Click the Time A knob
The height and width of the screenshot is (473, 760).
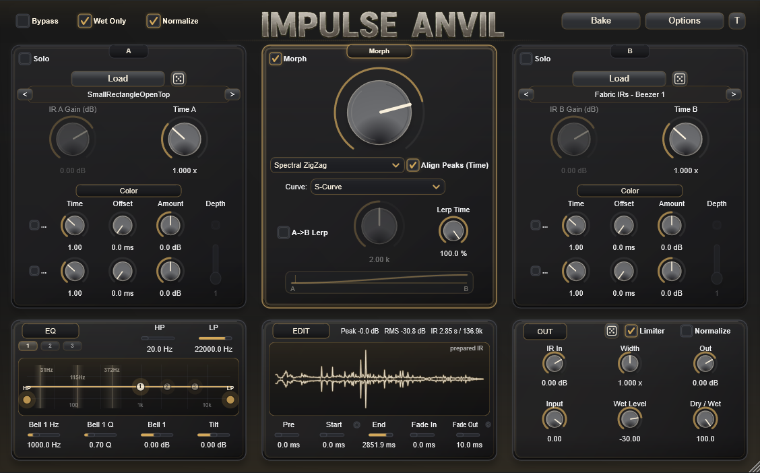[x=184, y=139]
